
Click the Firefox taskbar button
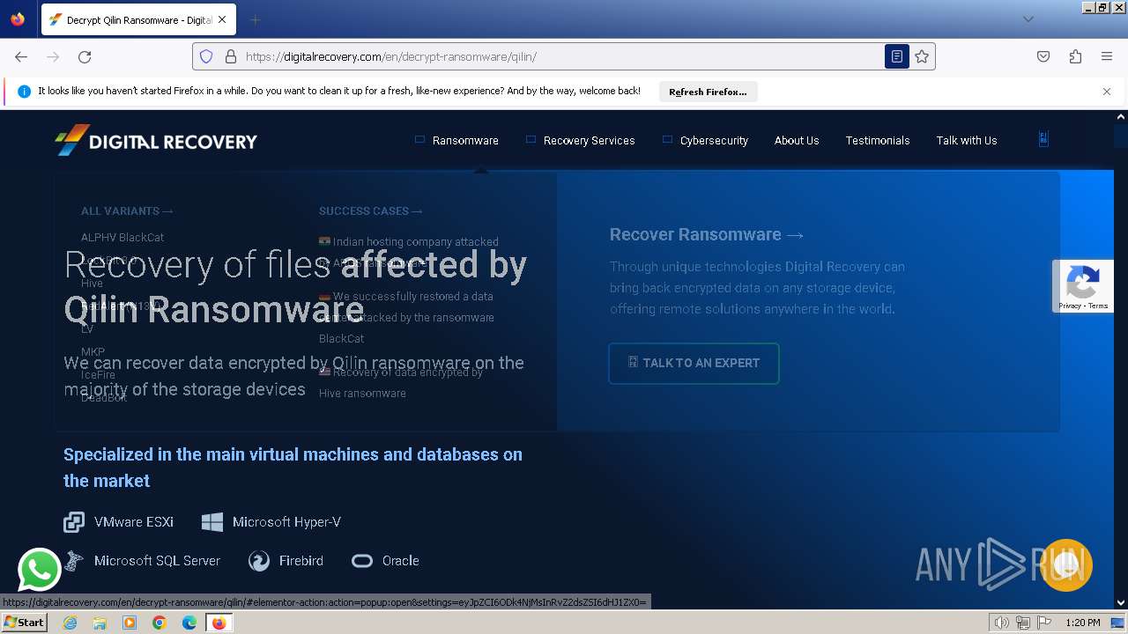[x=219, y=623]
